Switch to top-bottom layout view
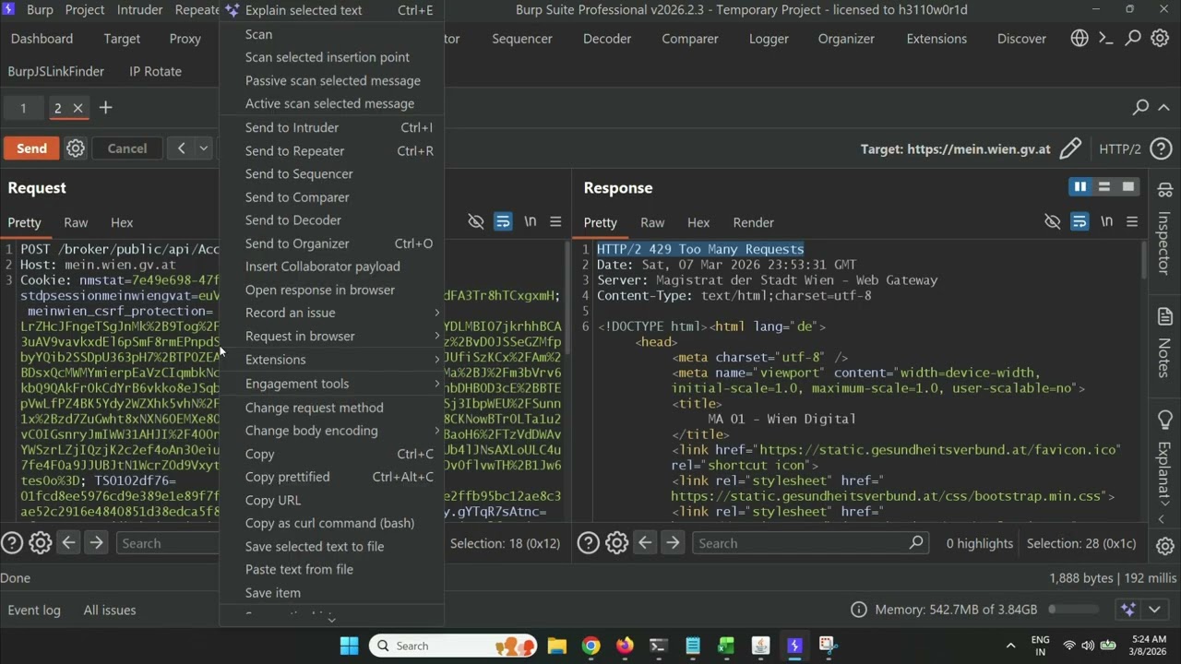The height and width of the screenshot is (664, 1181). (x=1103, y=187)
